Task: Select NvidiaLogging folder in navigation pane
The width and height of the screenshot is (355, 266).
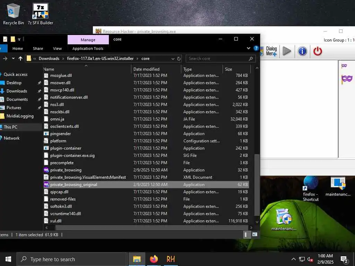Action: pyautogui.click(x=20, y=116)
